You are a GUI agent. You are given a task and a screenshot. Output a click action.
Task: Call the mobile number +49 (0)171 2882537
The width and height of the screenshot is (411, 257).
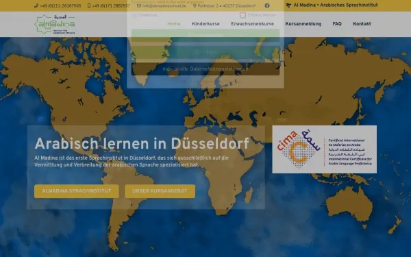(111, 5)
